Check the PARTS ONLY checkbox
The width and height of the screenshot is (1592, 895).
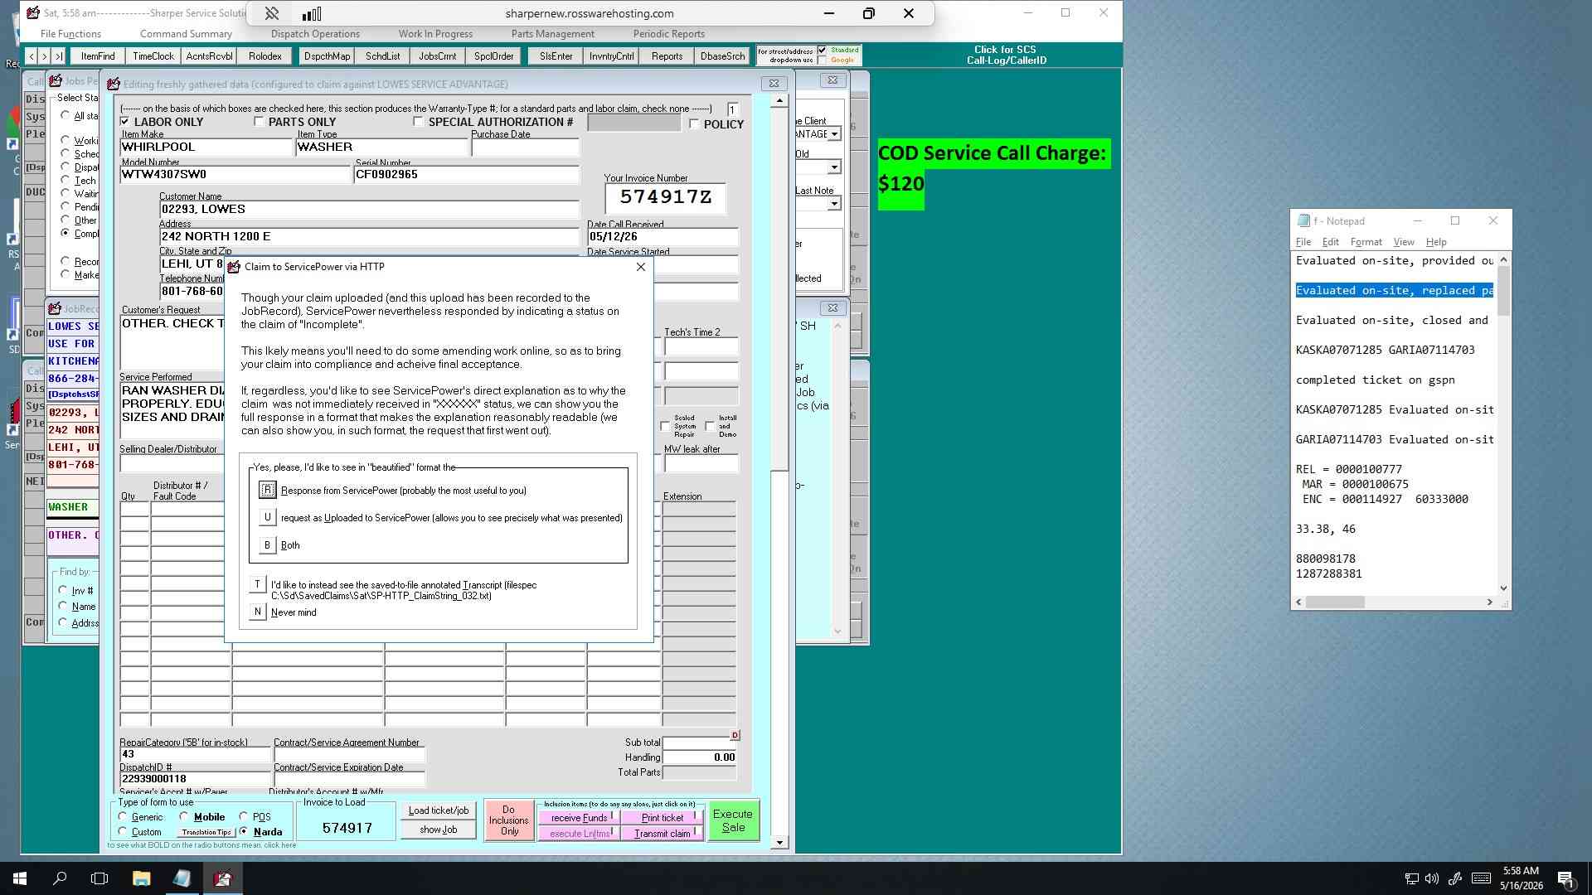[x=259, y=122]
